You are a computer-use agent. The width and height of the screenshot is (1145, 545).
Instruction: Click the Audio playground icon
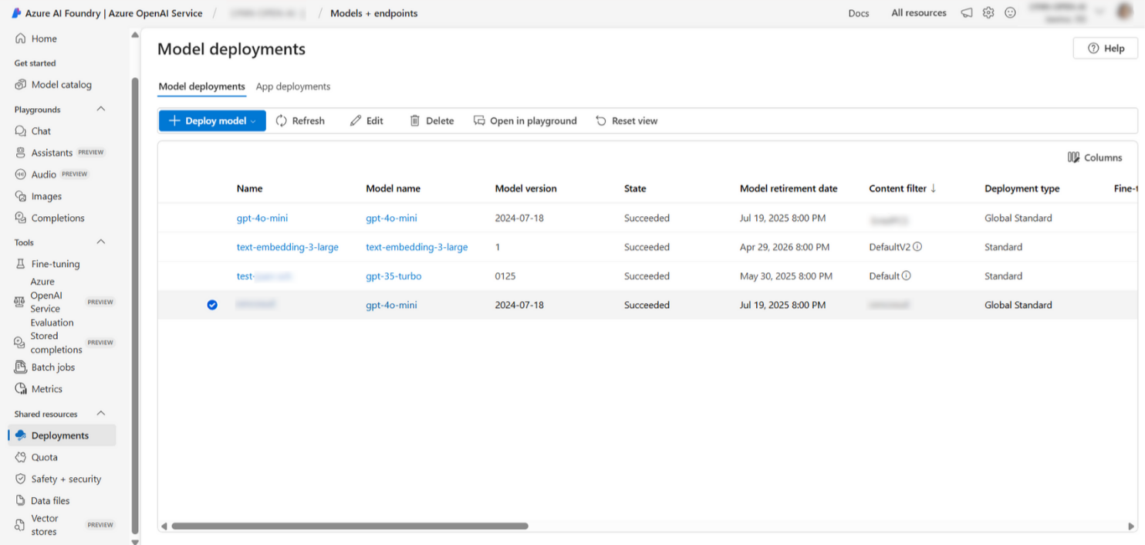click(21, 174)
